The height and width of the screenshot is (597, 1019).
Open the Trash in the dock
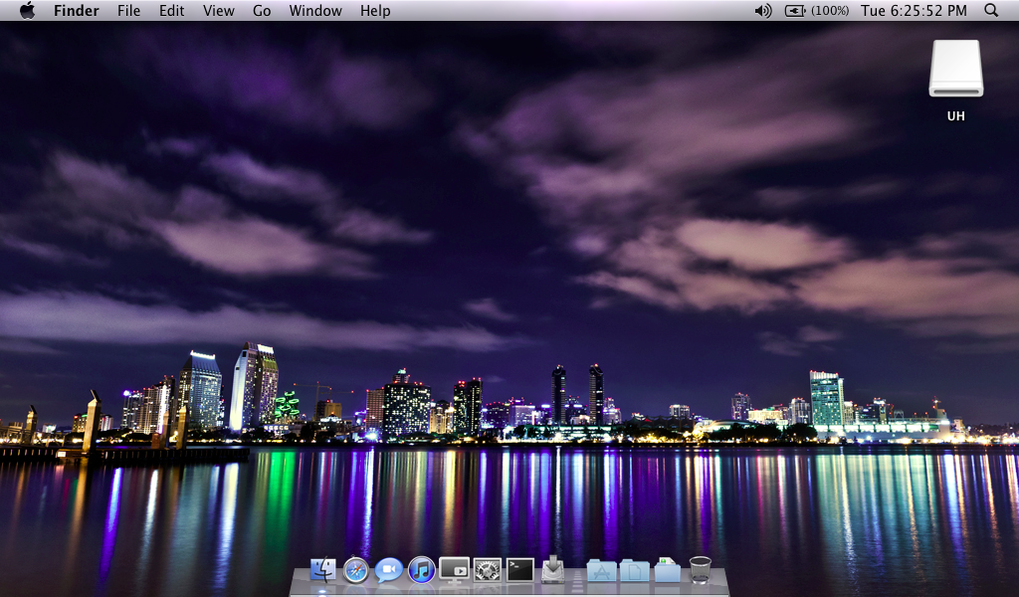[x=701, y=570]
